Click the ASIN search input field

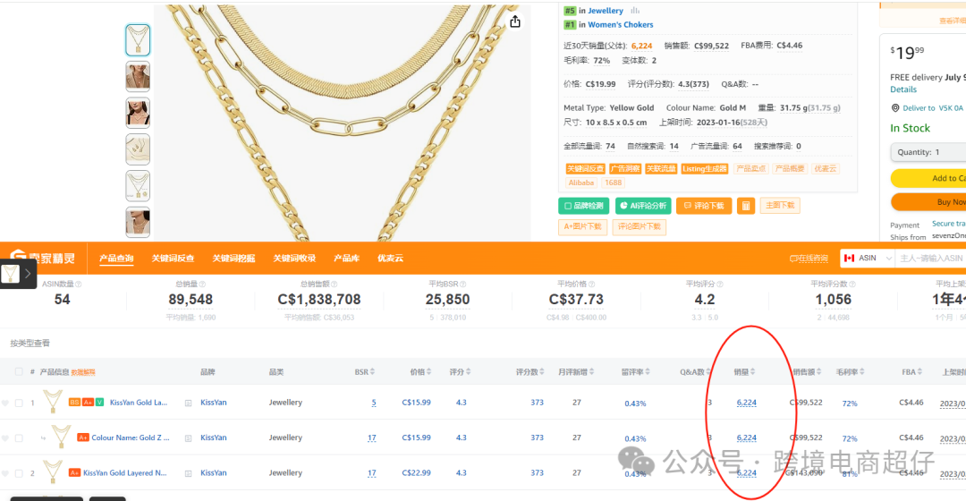click(931, 259)
